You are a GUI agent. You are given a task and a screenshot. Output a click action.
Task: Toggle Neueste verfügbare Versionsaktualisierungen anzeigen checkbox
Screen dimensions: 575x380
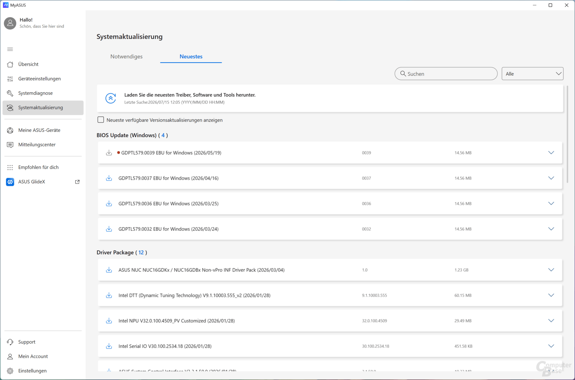101,120
